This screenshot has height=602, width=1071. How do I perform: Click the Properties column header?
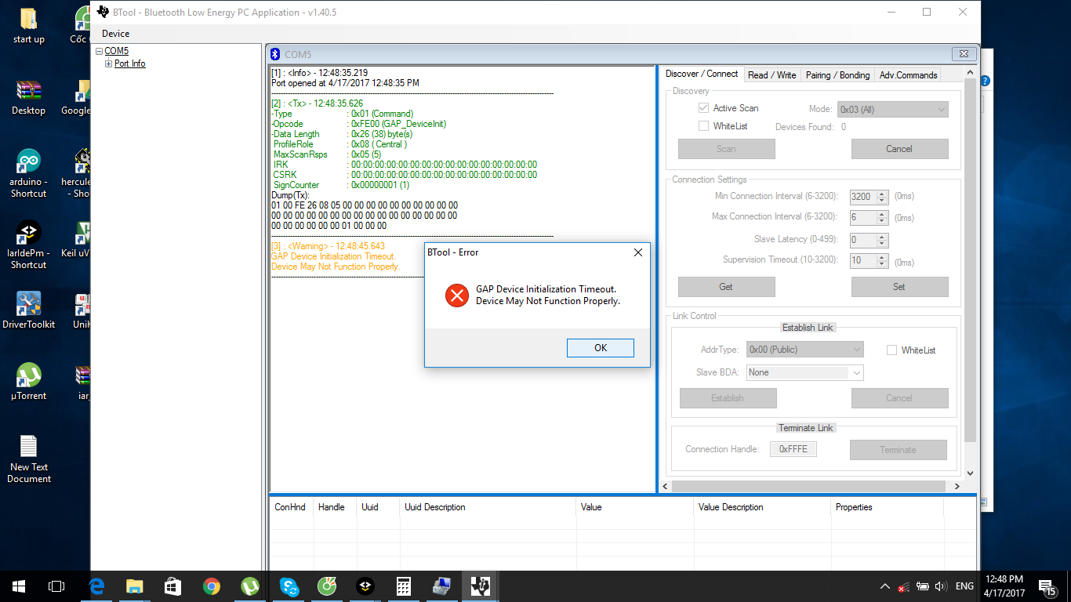[x=888, y=507]
